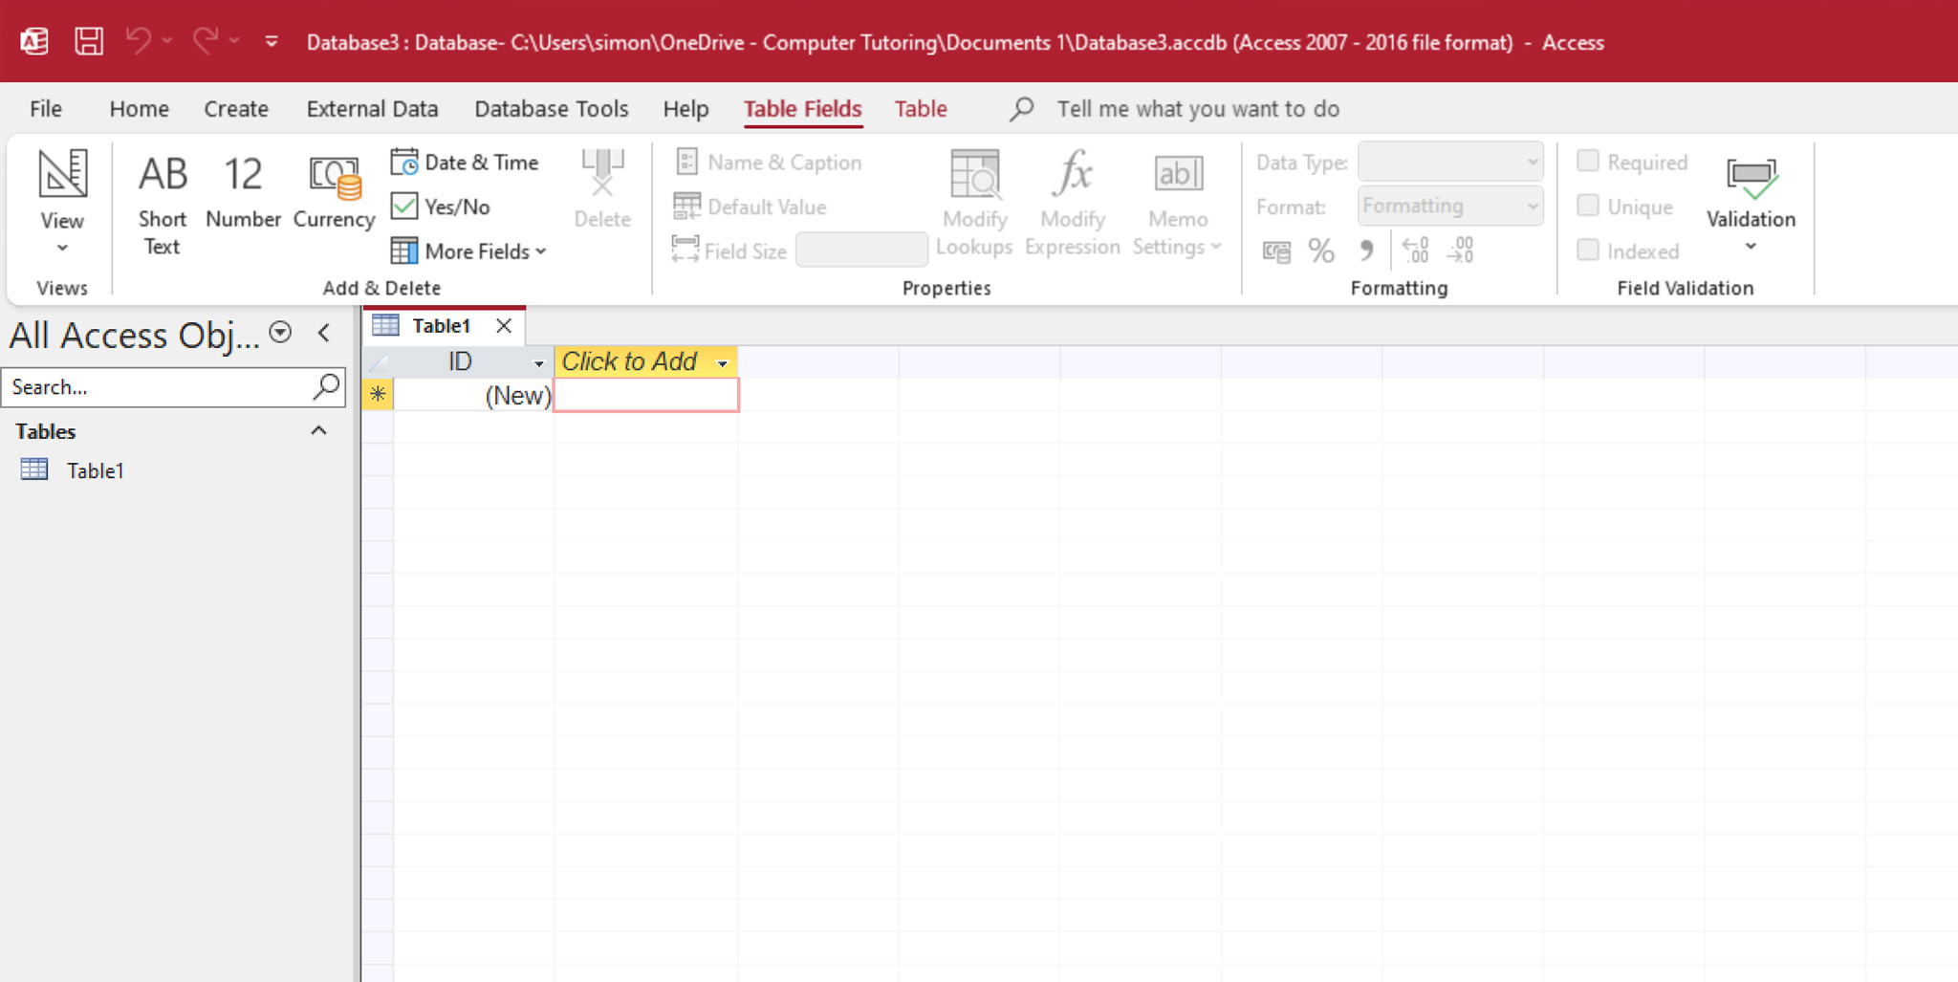Add a Number field
The height and width of the screenshot is (982, 1958).
[x=243, y=191]
